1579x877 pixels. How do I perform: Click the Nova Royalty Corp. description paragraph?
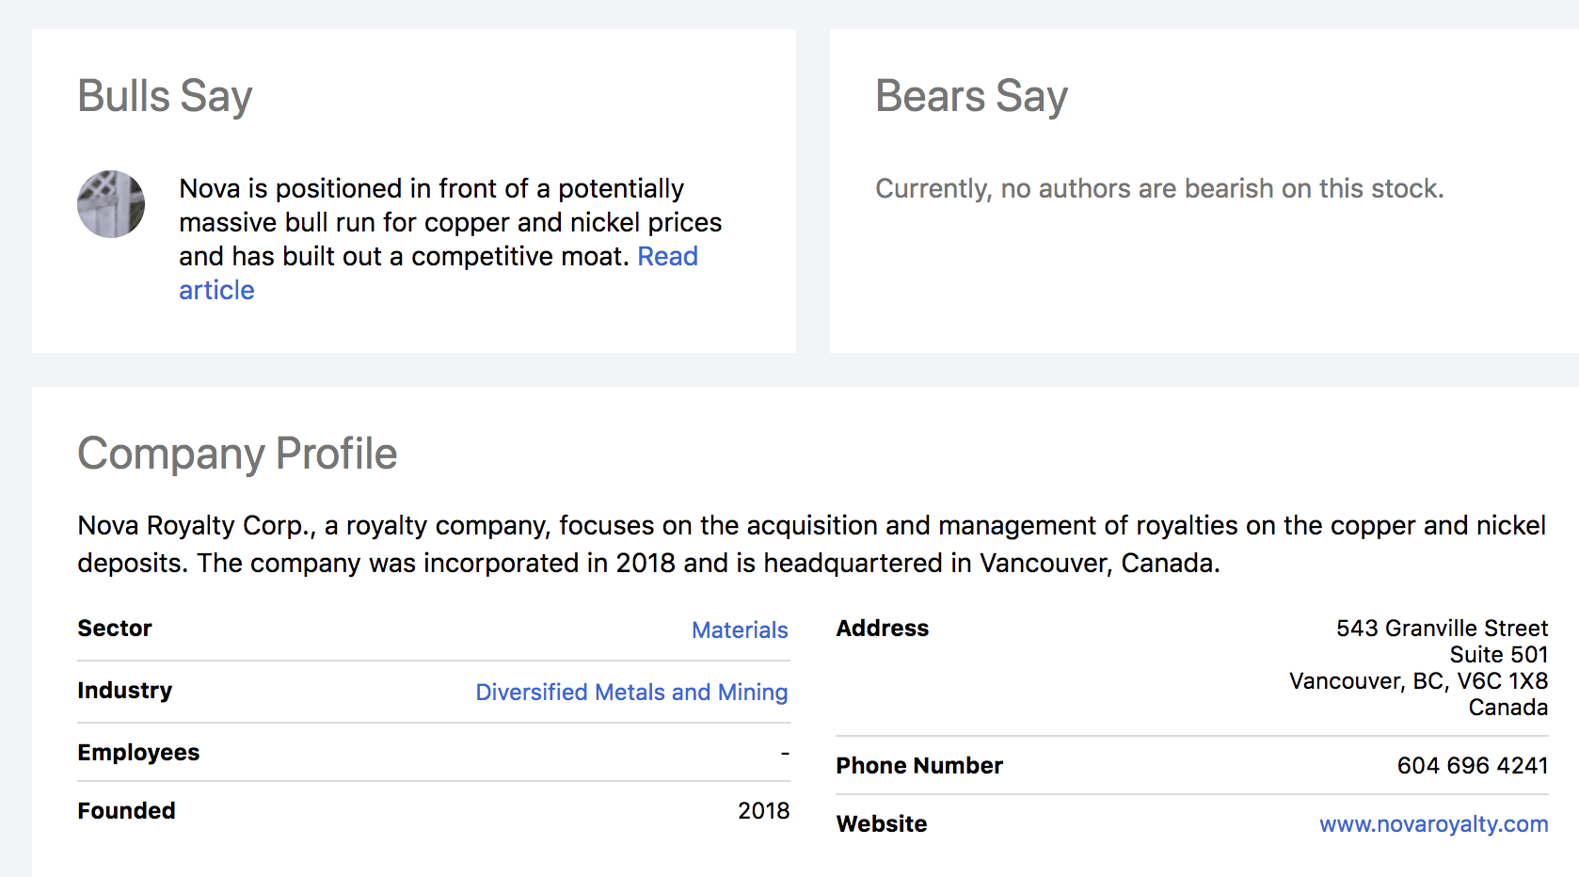tap(811, 544)
